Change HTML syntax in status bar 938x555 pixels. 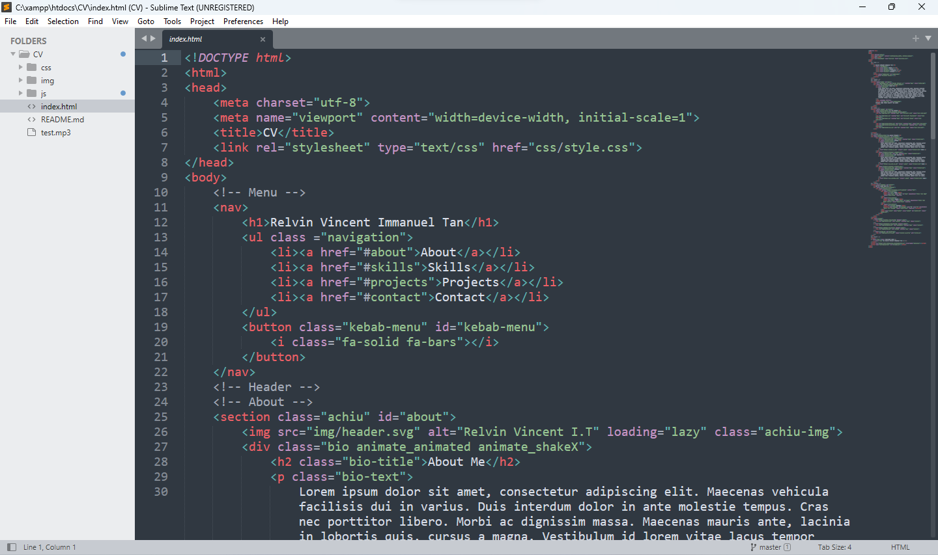tap(900, 547)
